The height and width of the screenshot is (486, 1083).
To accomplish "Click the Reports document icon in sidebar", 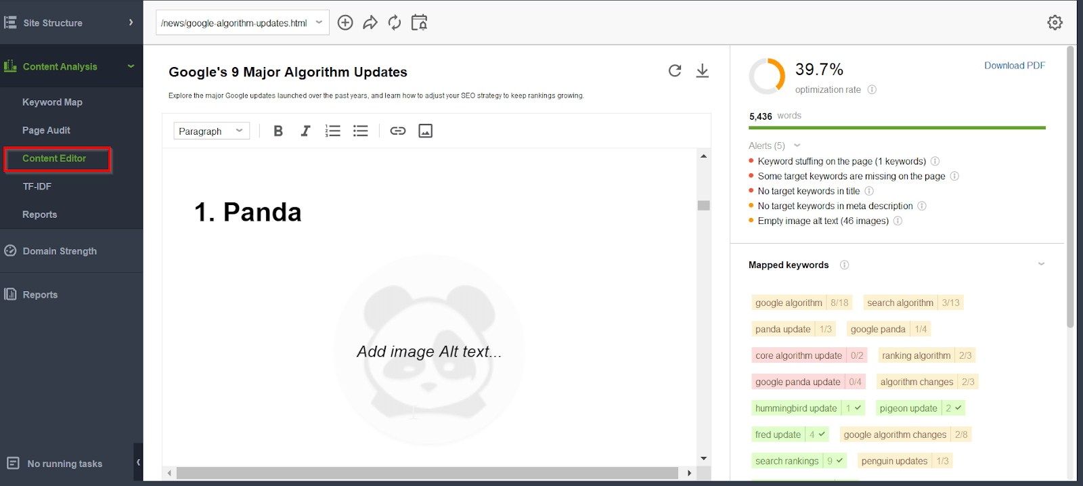I will click(10, 294).
